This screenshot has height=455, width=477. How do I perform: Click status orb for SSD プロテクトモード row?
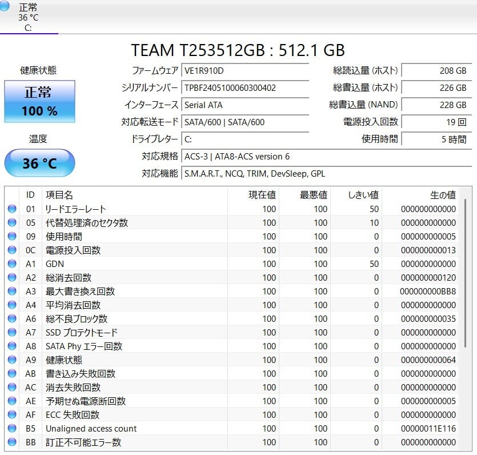11,333
